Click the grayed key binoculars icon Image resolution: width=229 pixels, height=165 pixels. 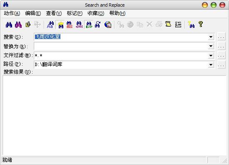click(x=121, y=25)
